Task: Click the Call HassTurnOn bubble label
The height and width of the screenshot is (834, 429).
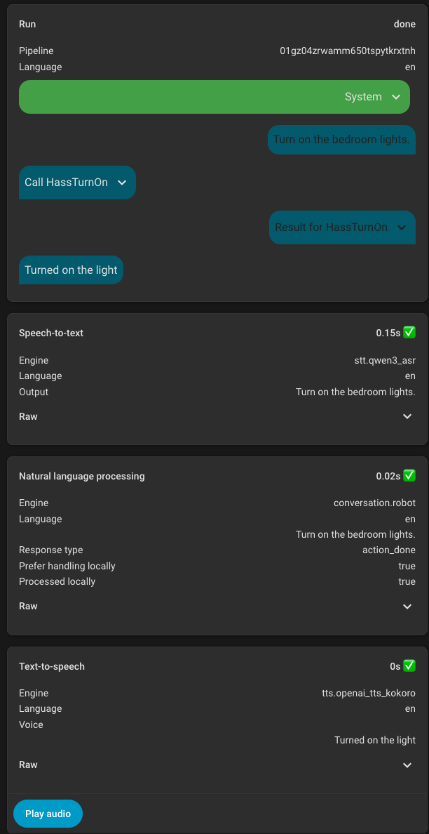Action: point(66,183)
